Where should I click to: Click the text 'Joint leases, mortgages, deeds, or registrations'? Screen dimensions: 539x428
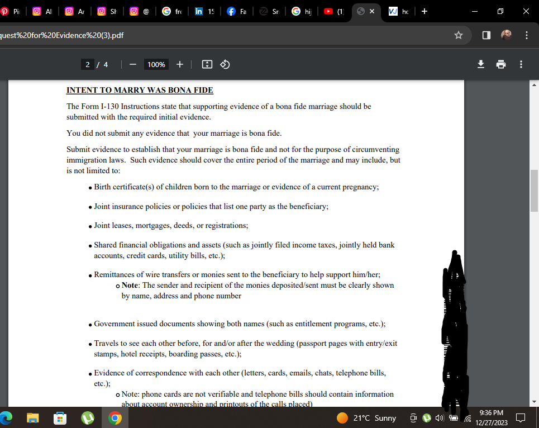click(171, 226)
